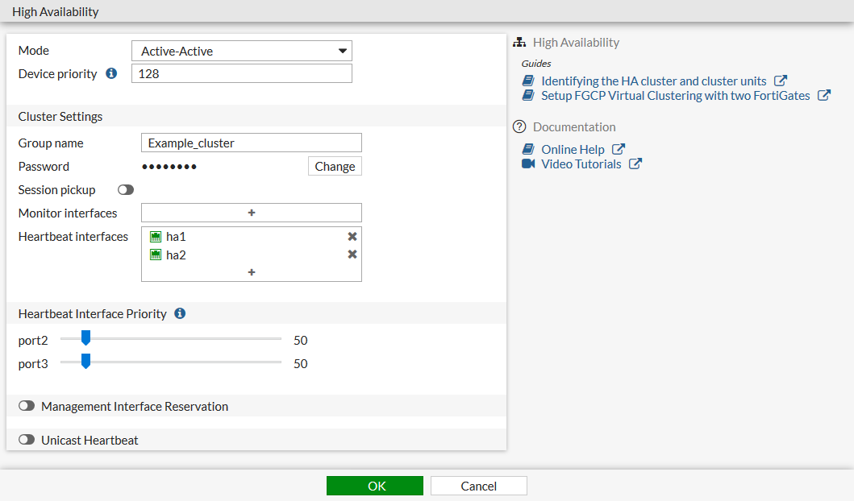Toggle Management Interface Reservation on
Viewport: 854px width, 501px height.
click(x=27, y=406)
